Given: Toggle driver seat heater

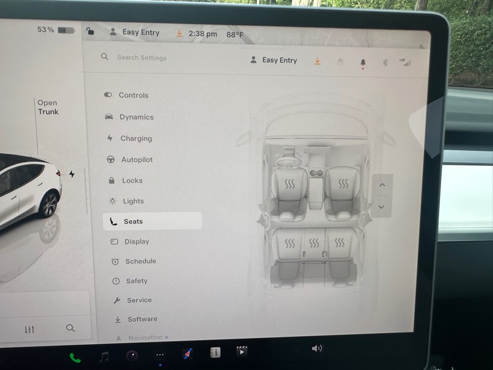Looking at the screenshot, I should coord(290,184).
